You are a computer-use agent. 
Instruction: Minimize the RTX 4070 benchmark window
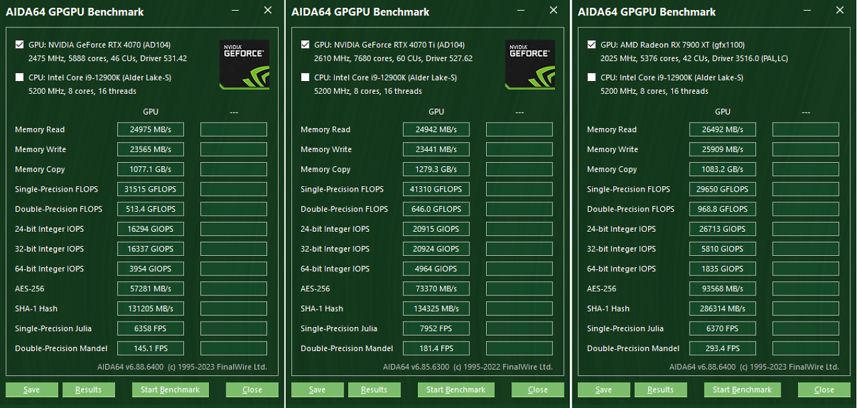(234, 11)
